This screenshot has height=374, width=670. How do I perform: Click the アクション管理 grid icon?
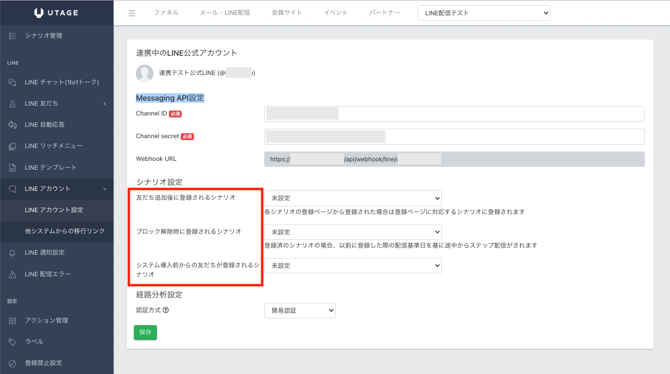13,321
